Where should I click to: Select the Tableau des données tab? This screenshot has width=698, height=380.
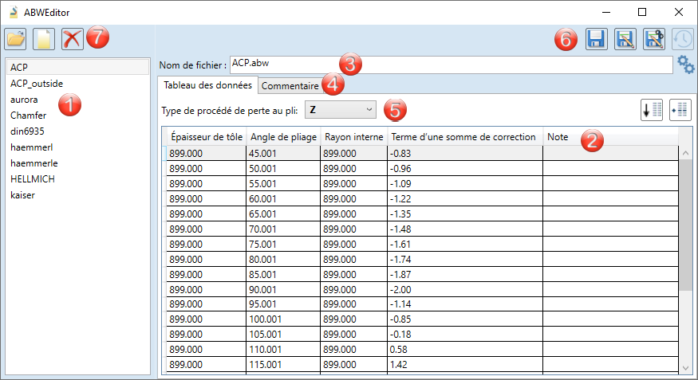coord(207,85)
